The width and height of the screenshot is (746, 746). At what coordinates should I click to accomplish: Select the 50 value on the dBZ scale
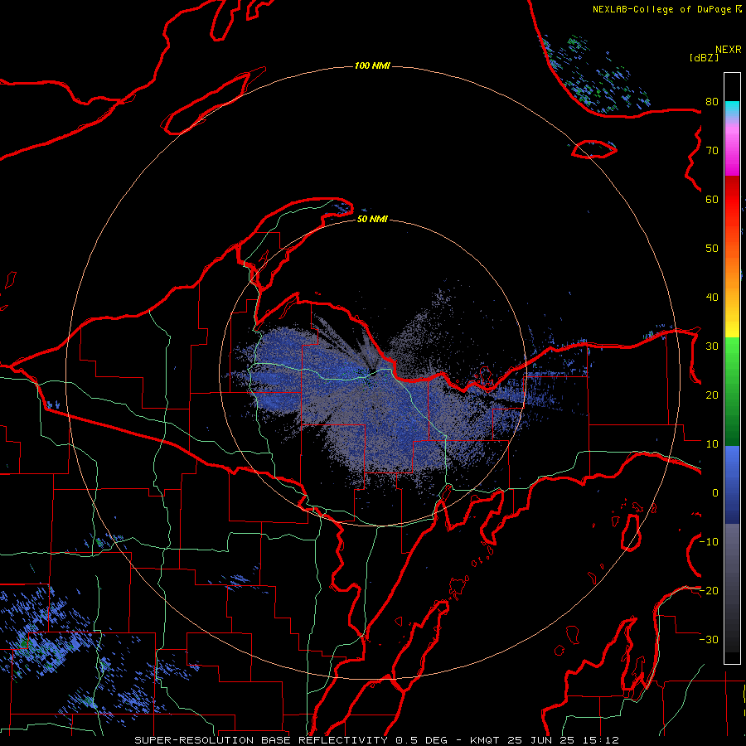click(712, 249)
